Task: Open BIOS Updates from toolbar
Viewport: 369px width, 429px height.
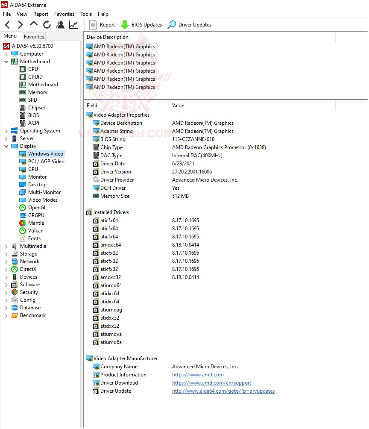Action: click(x=141, y=25)
